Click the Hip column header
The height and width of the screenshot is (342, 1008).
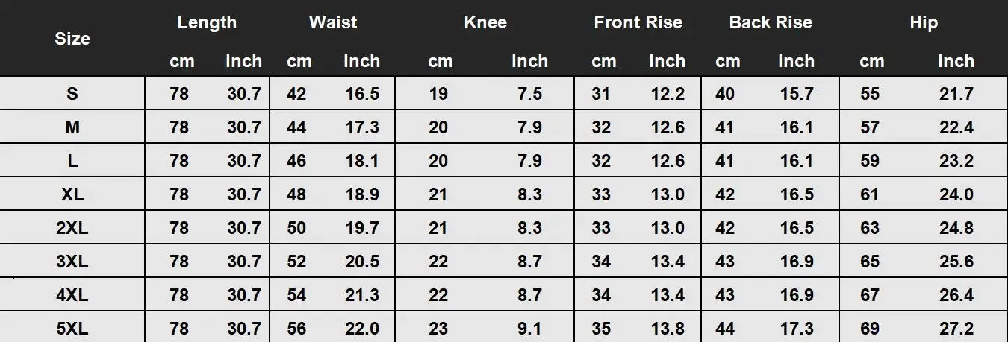pos(924,22)
